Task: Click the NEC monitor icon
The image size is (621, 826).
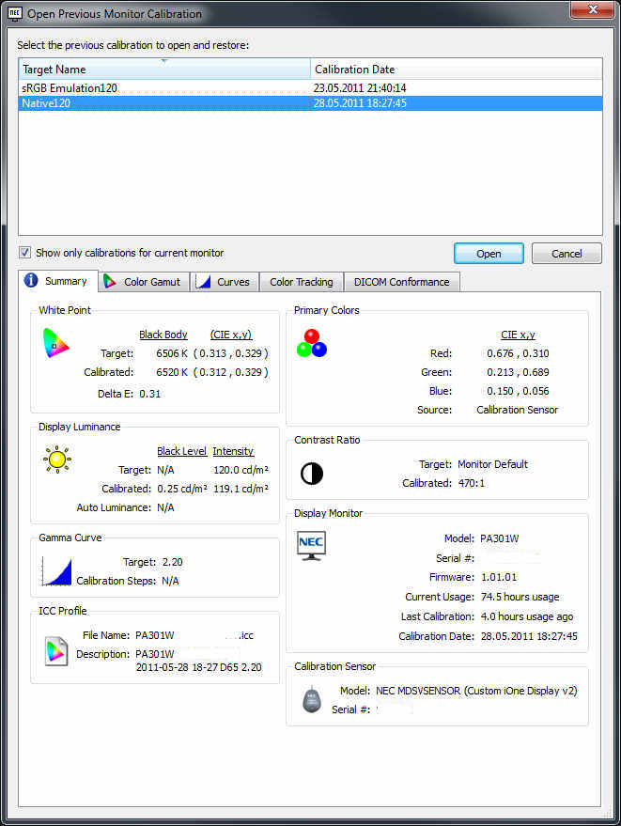Action: point(311,546)
